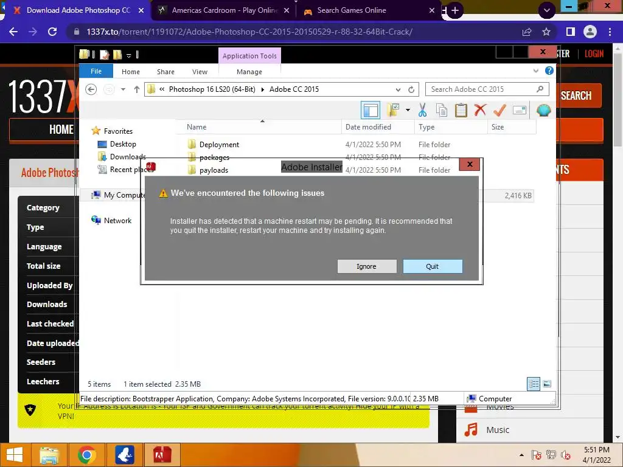The height and width of the screenshot is (467, 623).
Task: Open Chrome three-dot menu
Action: tap(610, 32)
